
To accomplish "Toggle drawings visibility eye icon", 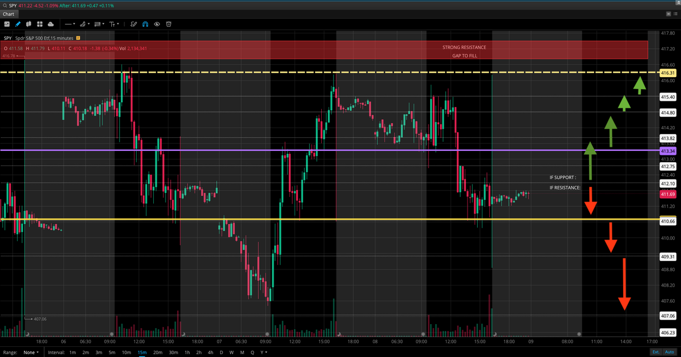I will click(x=157, y=24).
